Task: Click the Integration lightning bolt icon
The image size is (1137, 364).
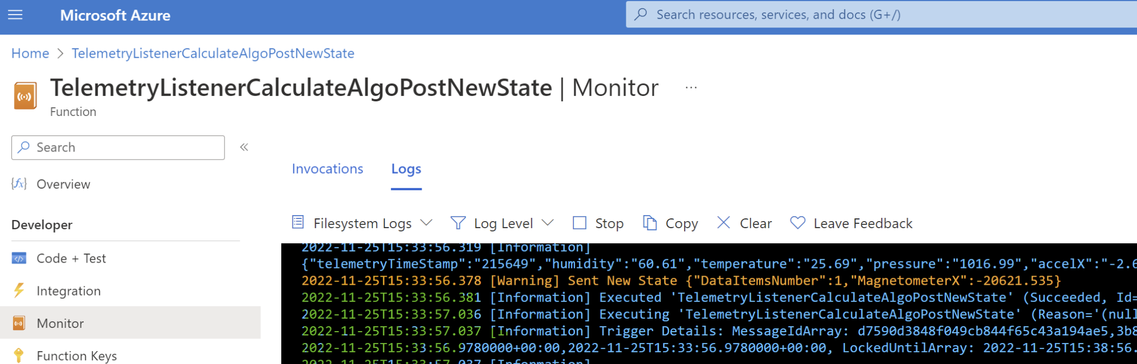Action: [x=19, y=291]
